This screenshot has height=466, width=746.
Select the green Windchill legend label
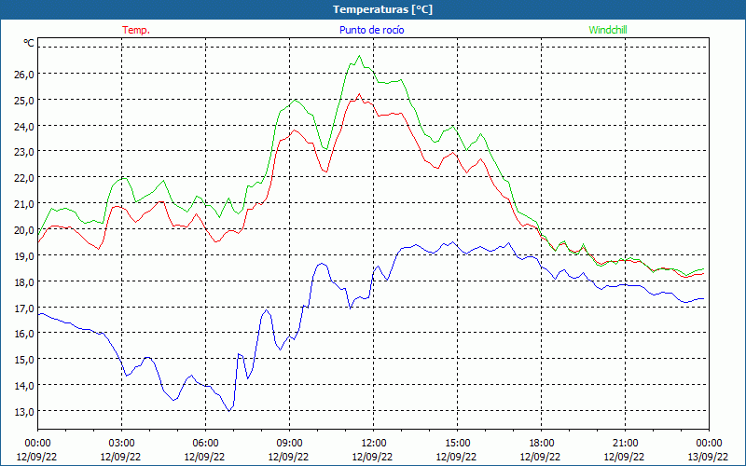608,30
